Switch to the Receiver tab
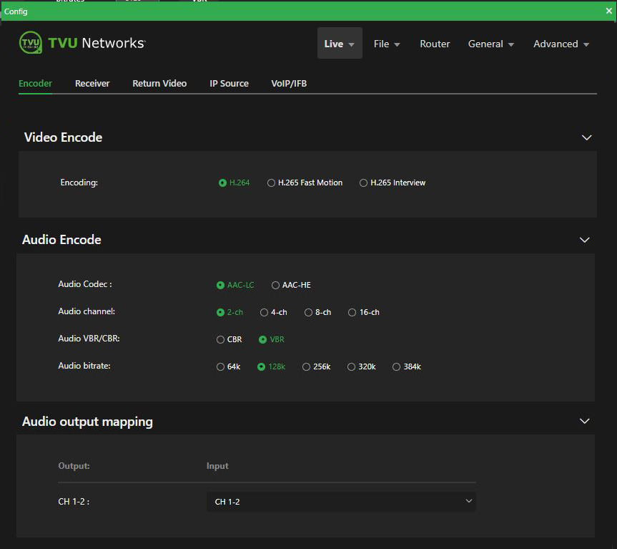This screenshot has width=617, height=549. pos(92,83)
